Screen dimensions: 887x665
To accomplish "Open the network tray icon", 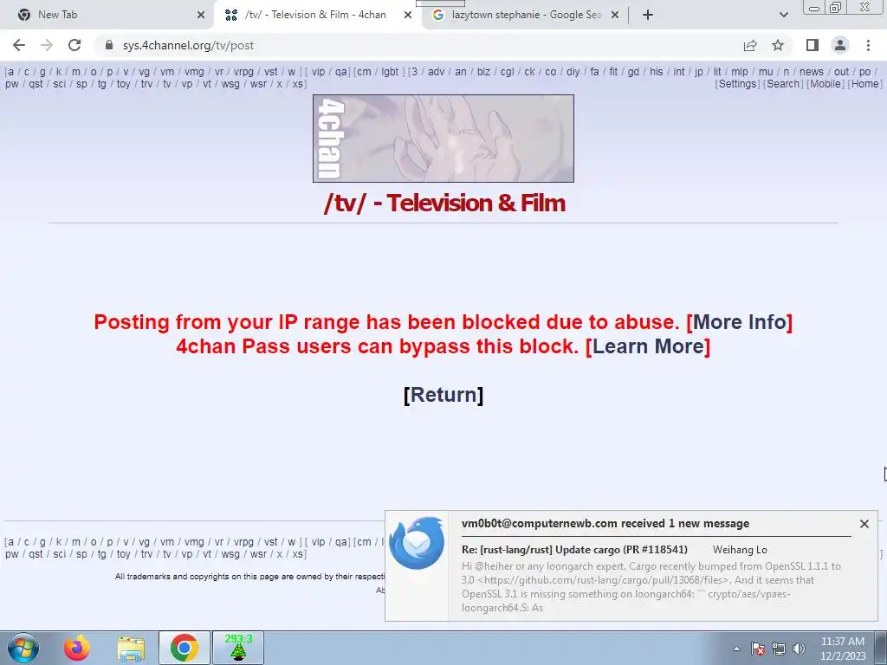I will [x=779, y=649].
